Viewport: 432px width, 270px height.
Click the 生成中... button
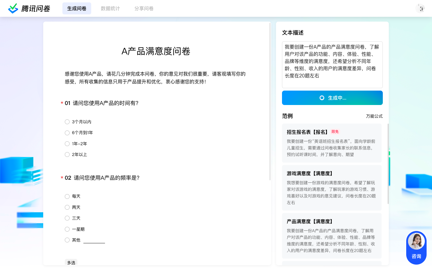(332, 98)
